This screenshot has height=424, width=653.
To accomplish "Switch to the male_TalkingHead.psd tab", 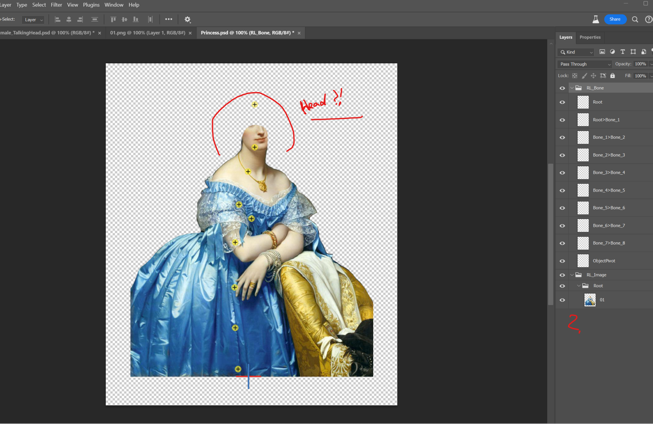I will coord(47,33).
